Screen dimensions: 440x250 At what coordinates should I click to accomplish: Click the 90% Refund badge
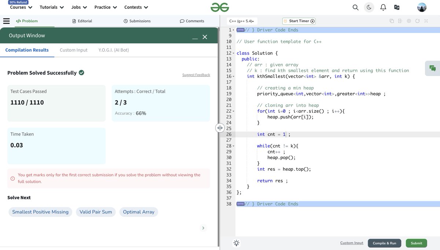click(18, 2)
